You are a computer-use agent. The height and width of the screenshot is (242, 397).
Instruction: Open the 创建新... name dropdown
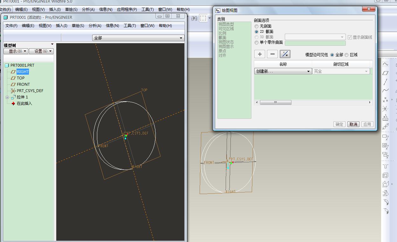coord(283,71)
